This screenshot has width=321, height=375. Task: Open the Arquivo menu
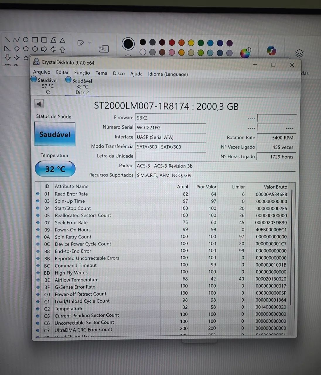point(42,72)
